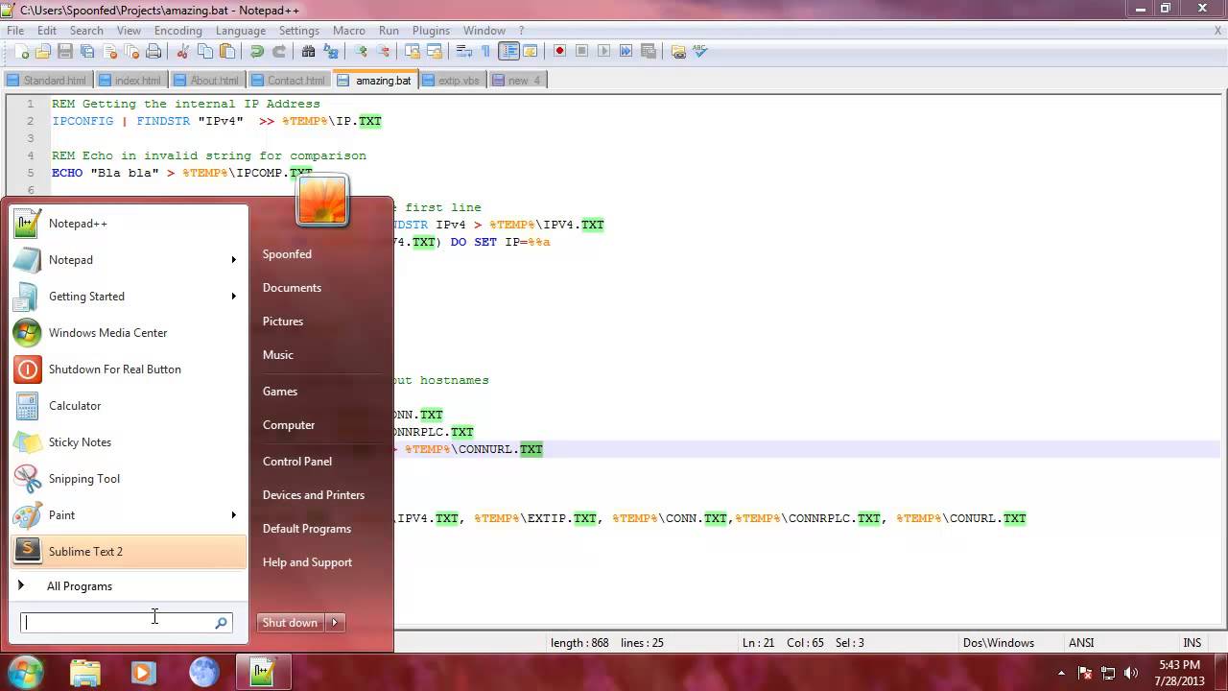Click the Close document toolbar icon

tap(109, 52)
